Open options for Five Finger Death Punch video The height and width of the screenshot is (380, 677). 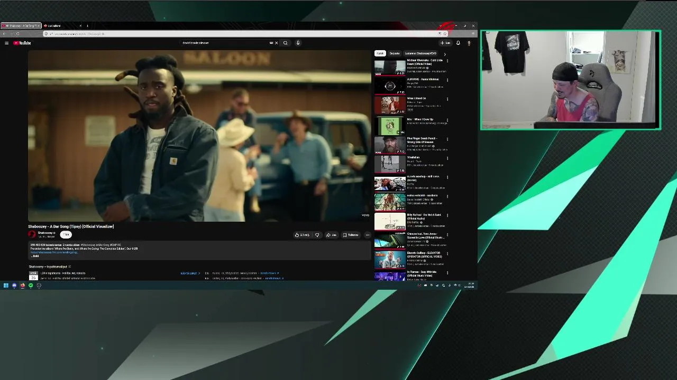447,139
